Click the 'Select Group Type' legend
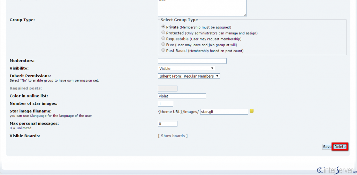Viewport: 357px width, 175px height. tap(179, 20)
